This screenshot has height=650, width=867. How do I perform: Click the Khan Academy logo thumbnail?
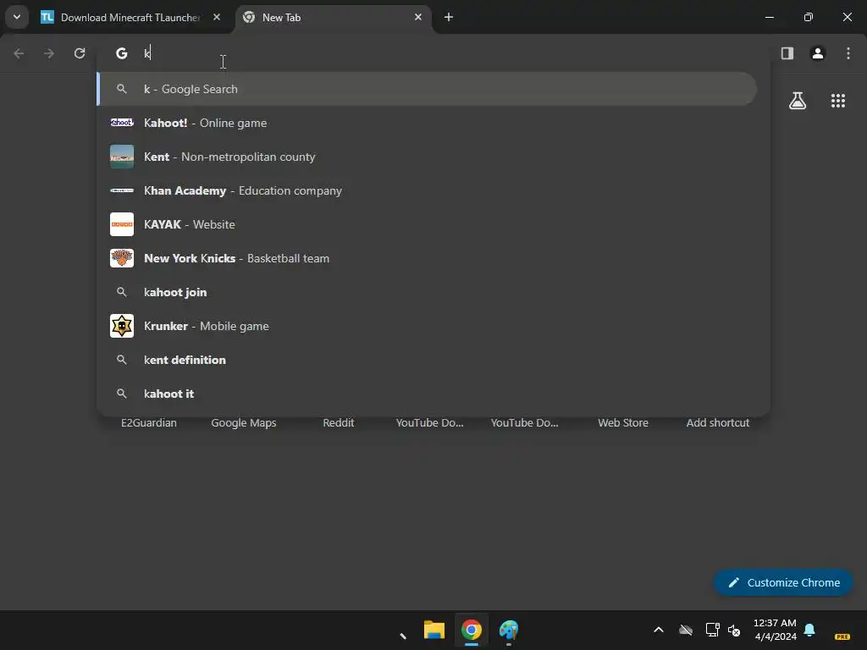pyautogui.click(x=122, y=190)
